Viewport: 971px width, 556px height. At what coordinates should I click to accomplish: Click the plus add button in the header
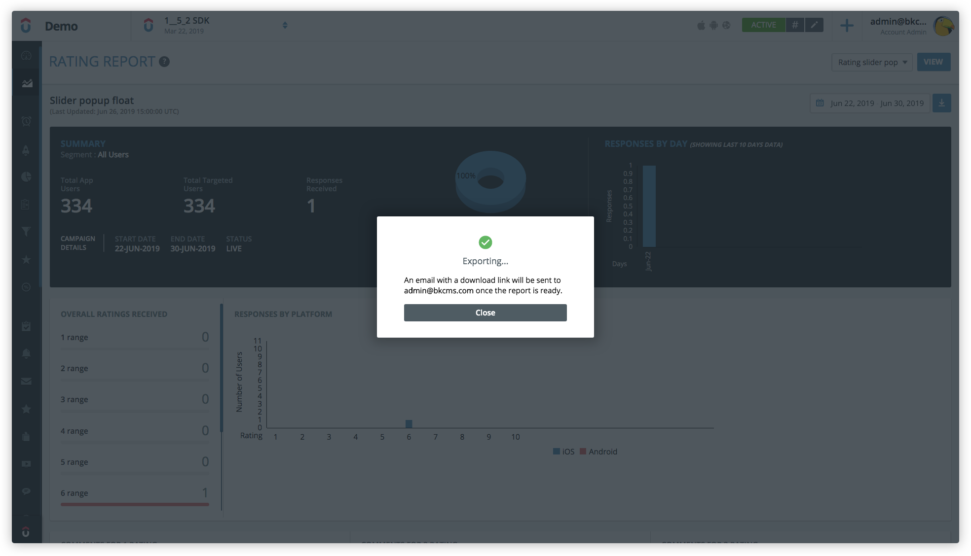point(847,25)
